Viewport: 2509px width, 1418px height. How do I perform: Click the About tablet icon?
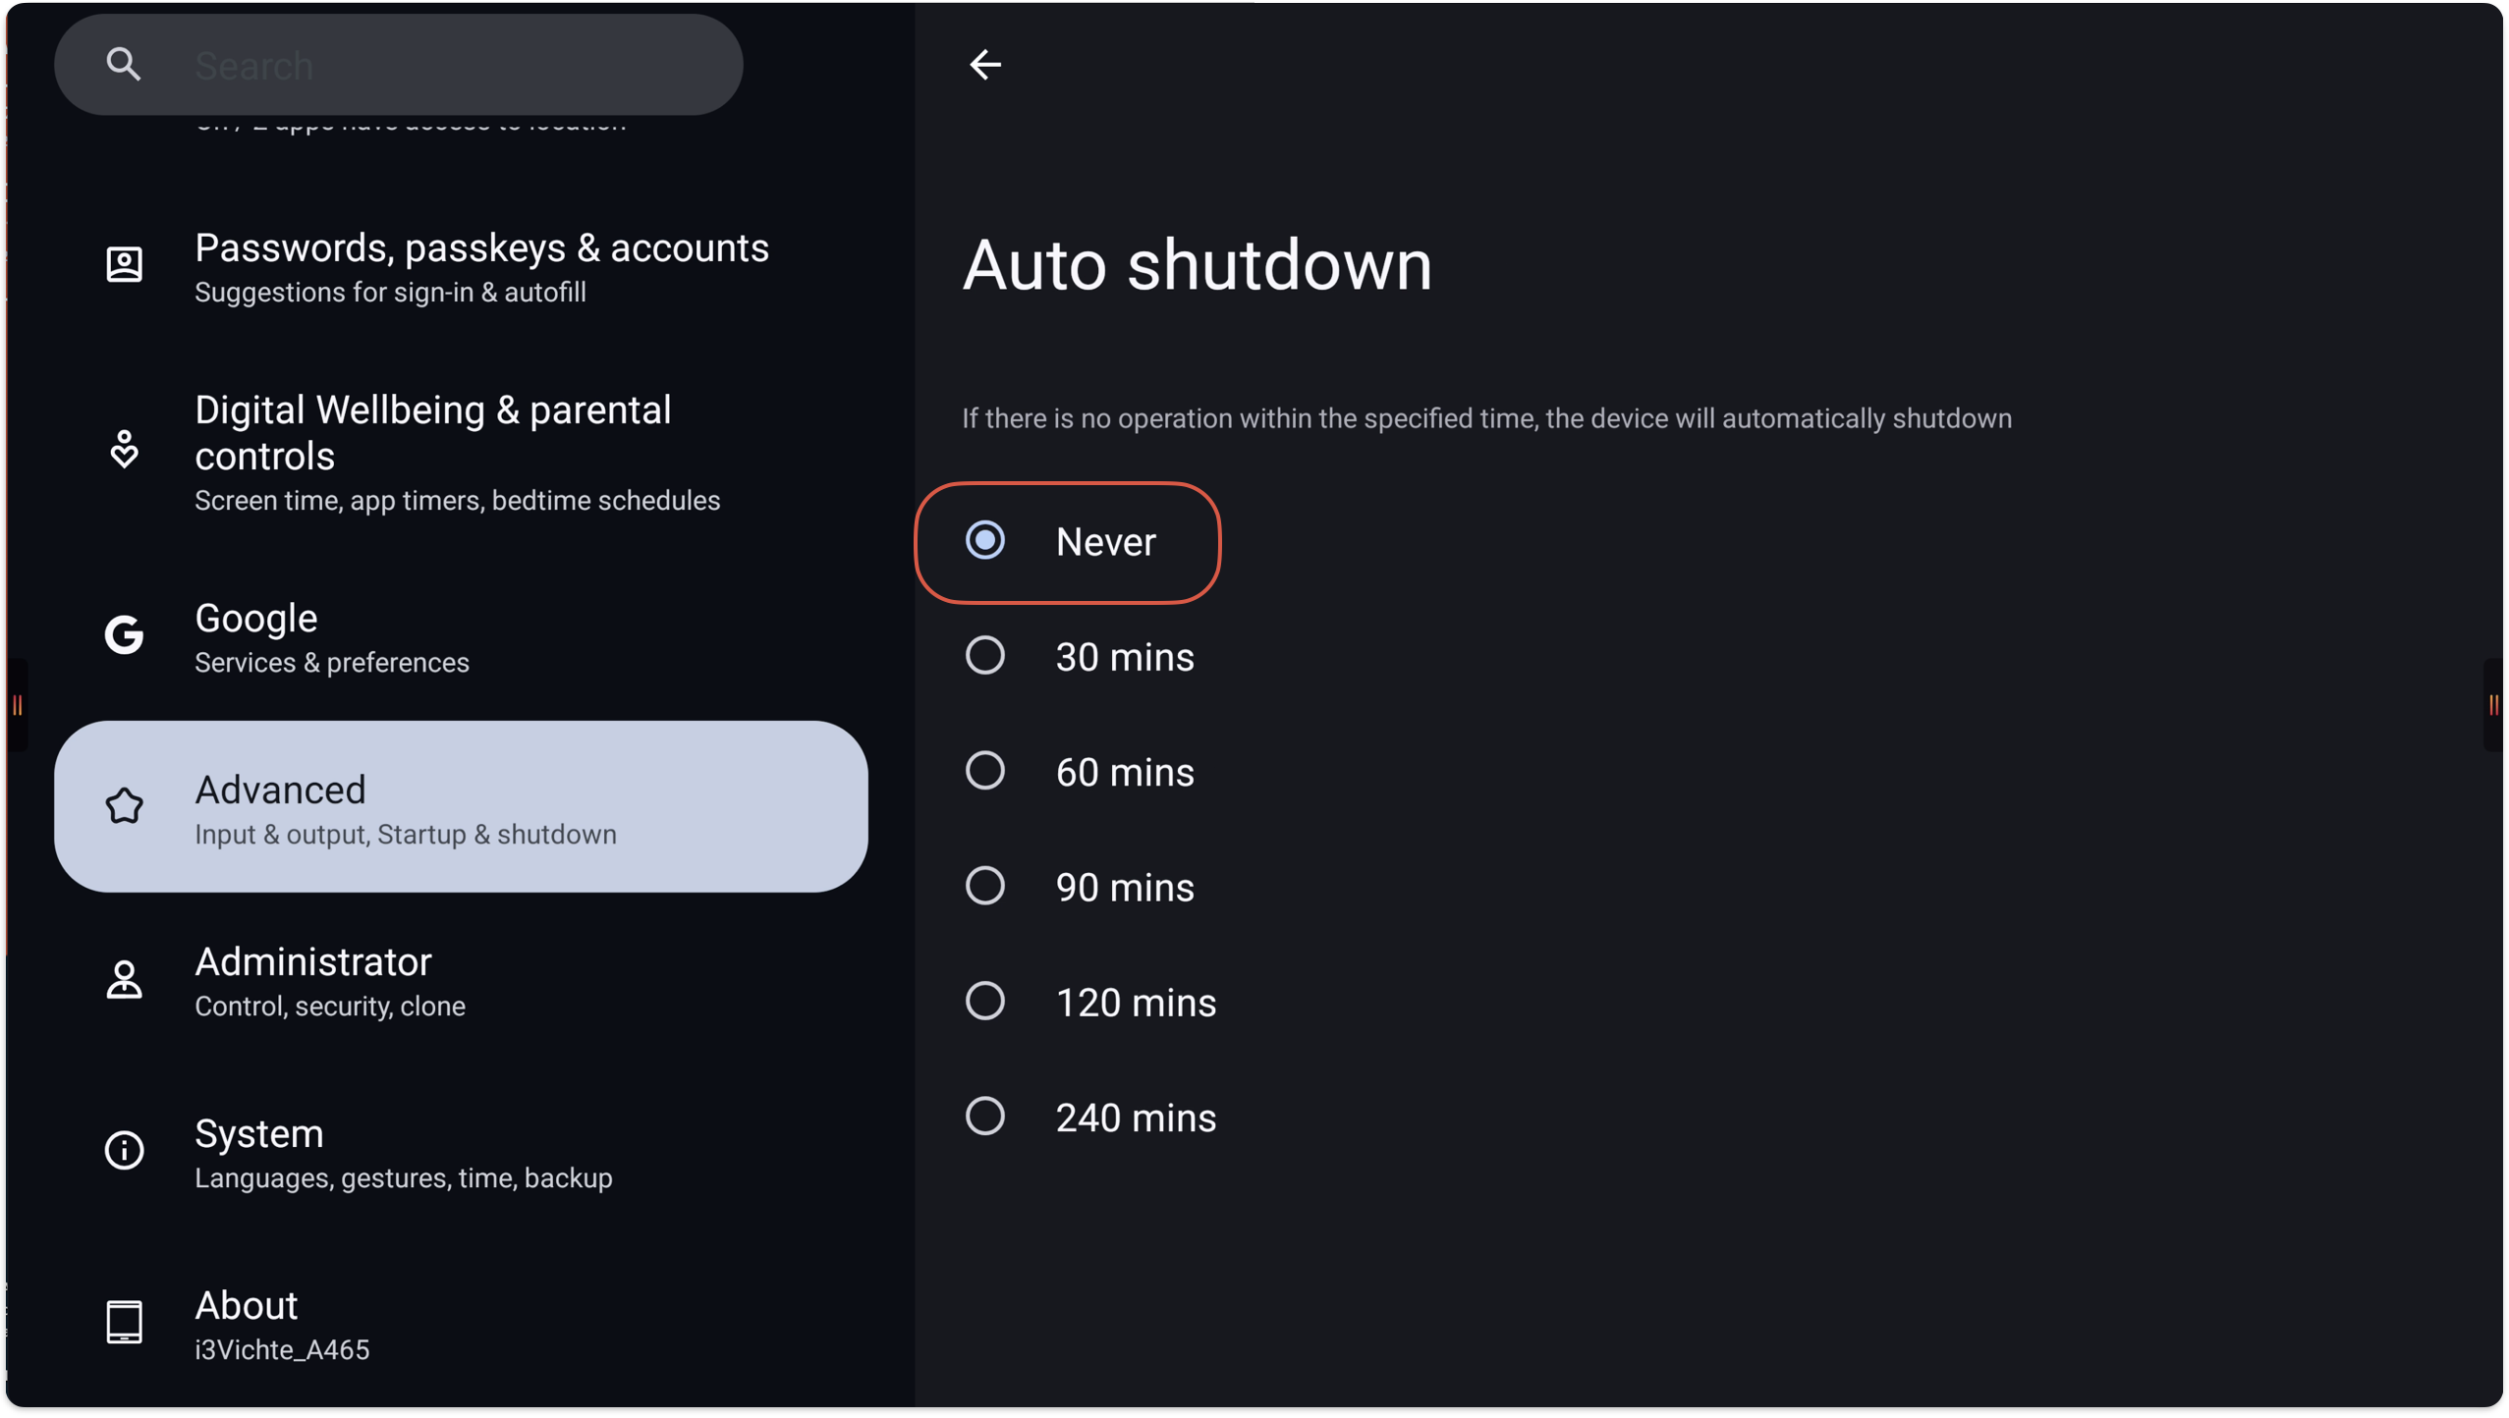124,1322
